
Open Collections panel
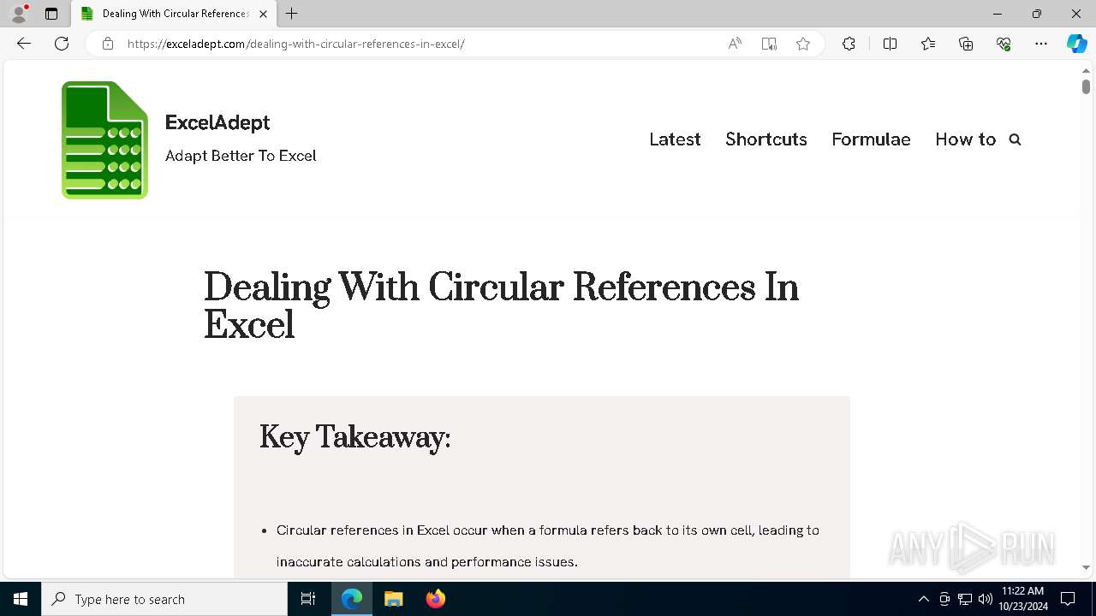[x=966, y=44]
